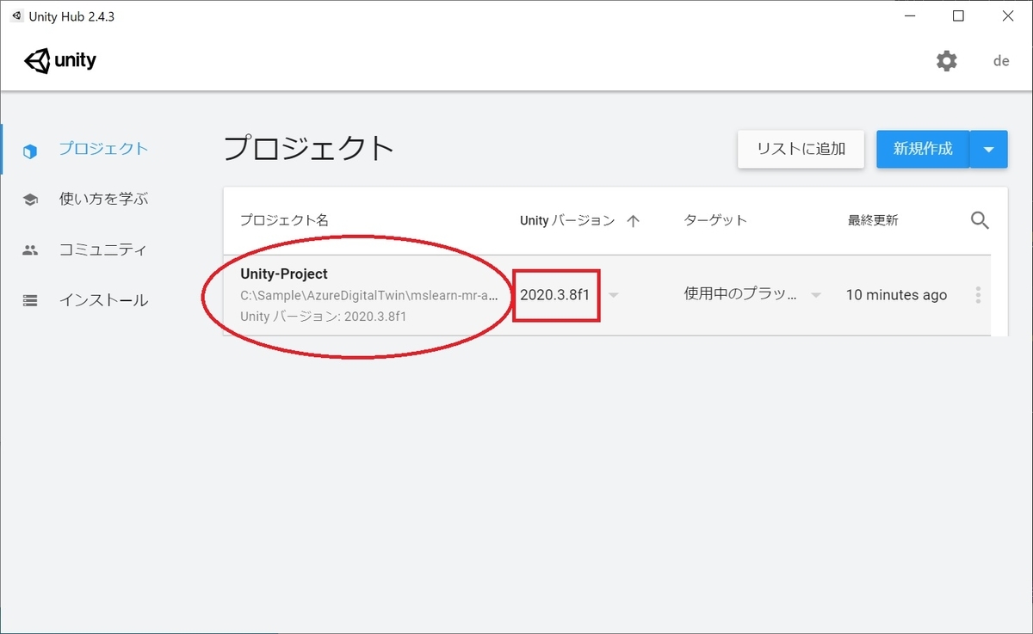Open the コミュニティ sidebar tab
1033x634 pixels.
(103, 249)
